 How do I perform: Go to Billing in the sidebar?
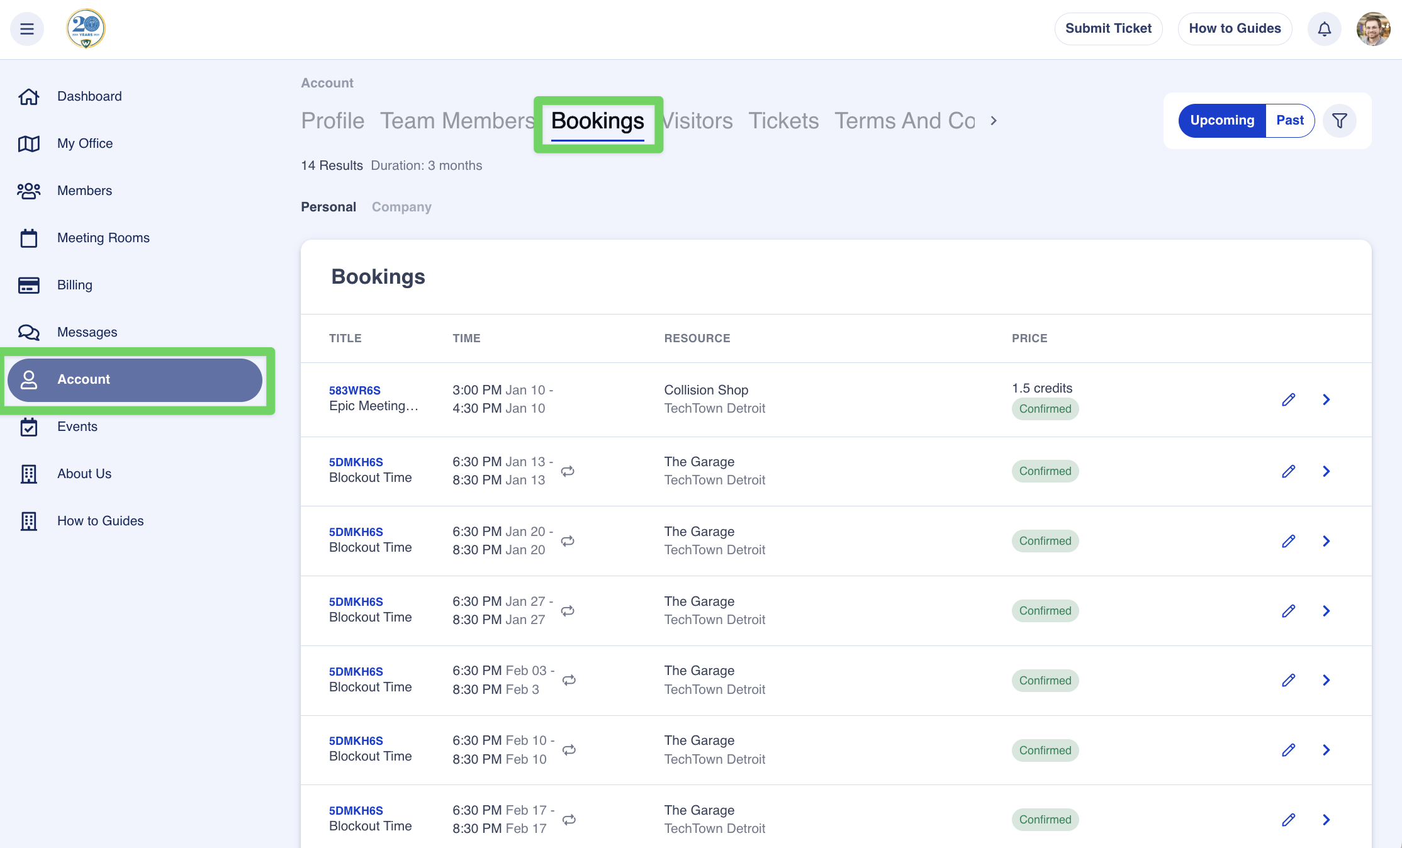click(74, 285)
